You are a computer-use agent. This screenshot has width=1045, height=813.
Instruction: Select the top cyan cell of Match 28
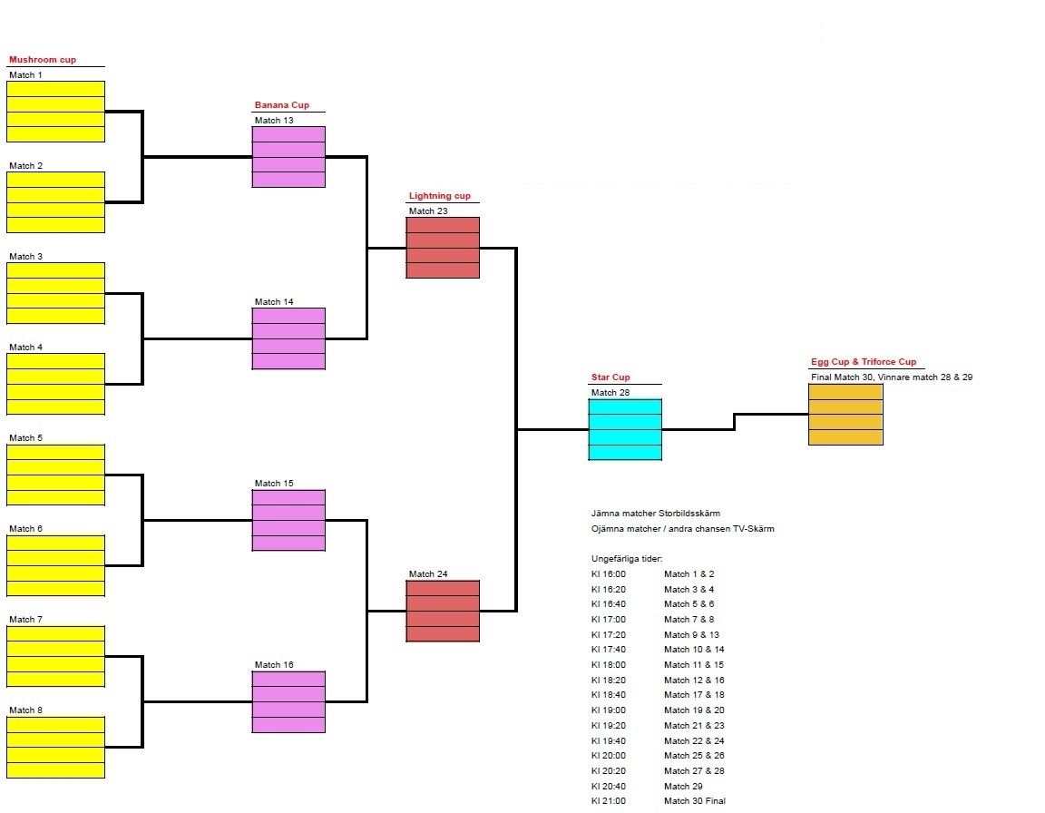(x=625, y=406)
